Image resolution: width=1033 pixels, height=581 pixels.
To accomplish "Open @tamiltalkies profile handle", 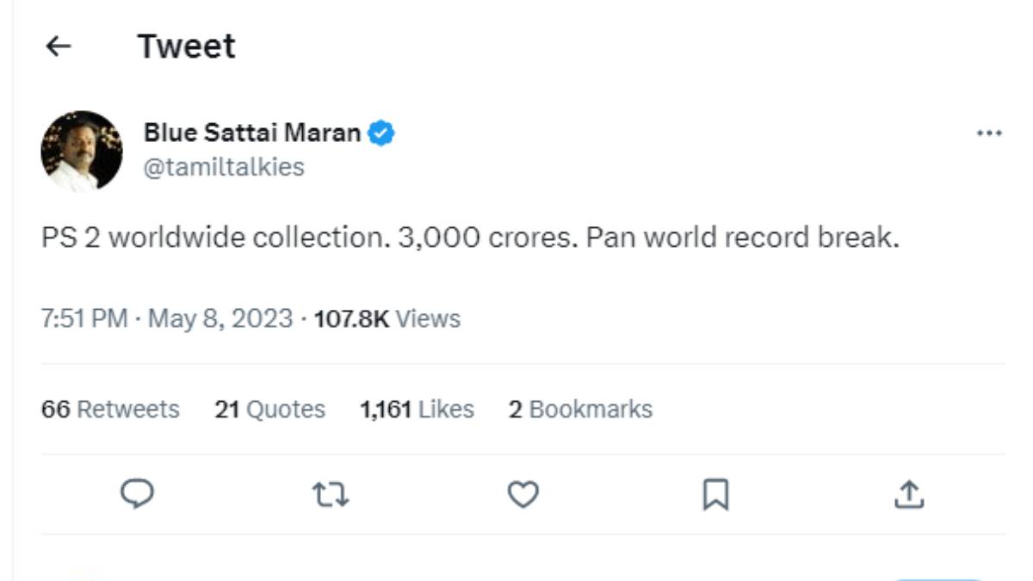I will tap(222, 167).
